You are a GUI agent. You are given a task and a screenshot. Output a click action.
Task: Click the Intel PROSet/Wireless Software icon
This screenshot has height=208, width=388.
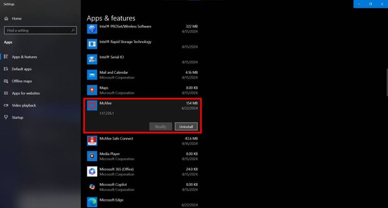tap(92, 29)
